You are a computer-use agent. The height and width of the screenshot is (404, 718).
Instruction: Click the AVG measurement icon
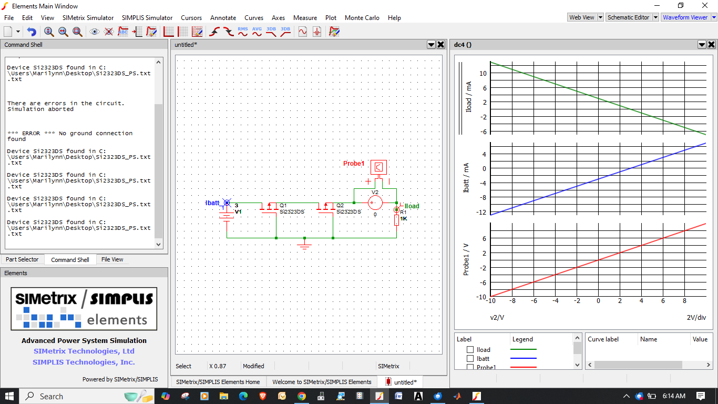[x=257, y=32]
